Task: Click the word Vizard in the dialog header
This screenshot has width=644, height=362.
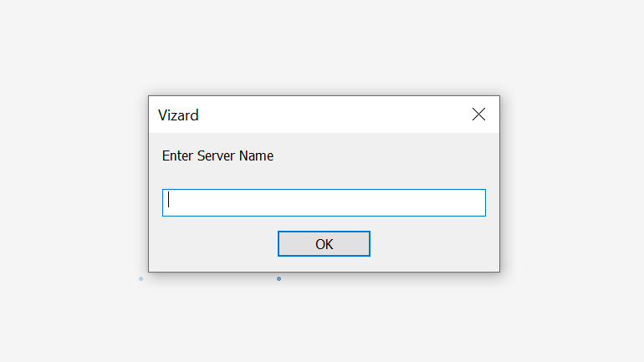Action: (178, 115)
